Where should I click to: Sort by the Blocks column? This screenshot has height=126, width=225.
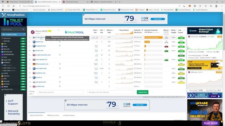[x=166, y=30]
